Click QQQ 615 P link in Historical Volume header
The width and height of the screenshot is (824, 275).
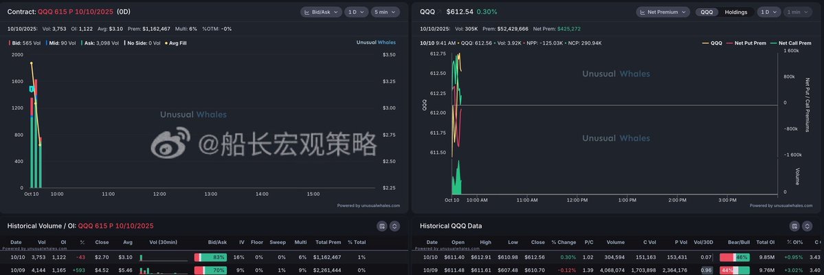click(115, 226)
